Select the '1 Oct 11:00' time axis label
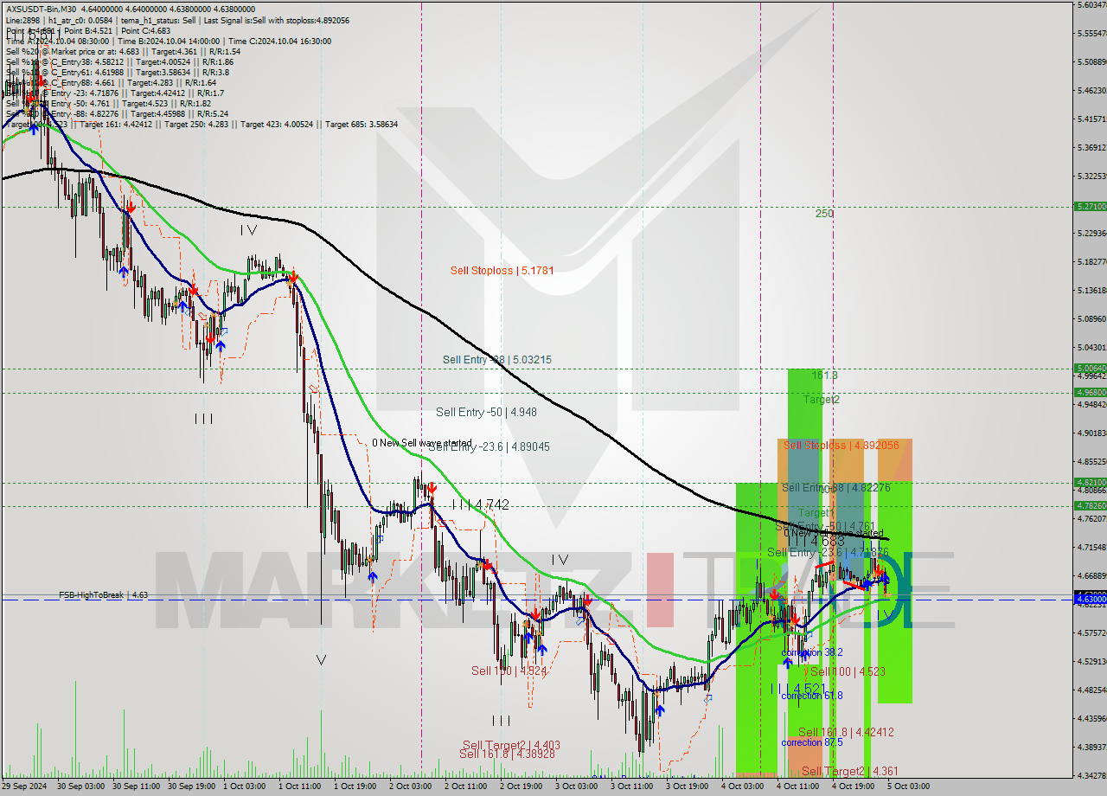This screenshot has width=1107, height=796. [301, 786]
